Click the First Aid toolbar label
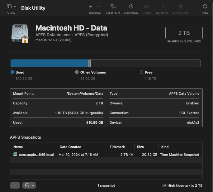213x192 pixels. coord(113,13)
